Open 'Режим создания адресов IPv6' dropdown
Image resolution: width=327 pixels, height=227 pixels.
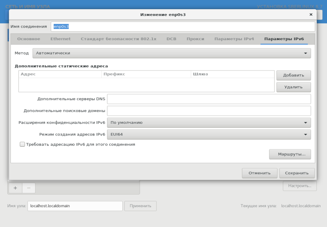pyautogui.click(x=209, y=134)
